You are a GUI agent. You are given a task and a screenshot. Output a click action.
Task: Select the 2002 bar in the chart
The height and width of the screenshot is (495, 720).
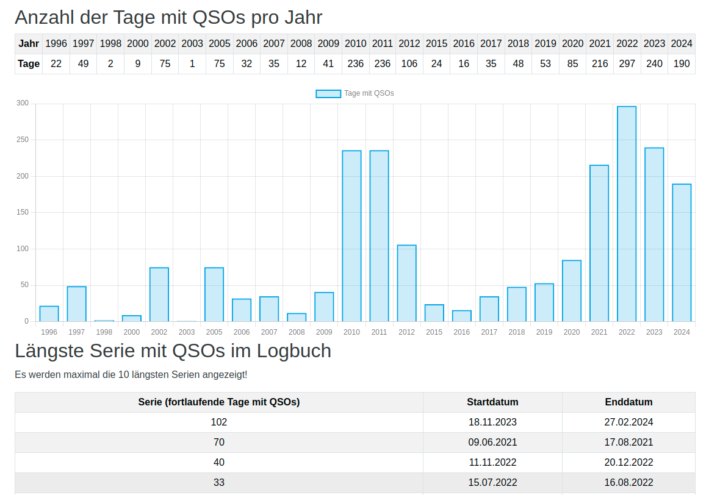tap(159, 294)
